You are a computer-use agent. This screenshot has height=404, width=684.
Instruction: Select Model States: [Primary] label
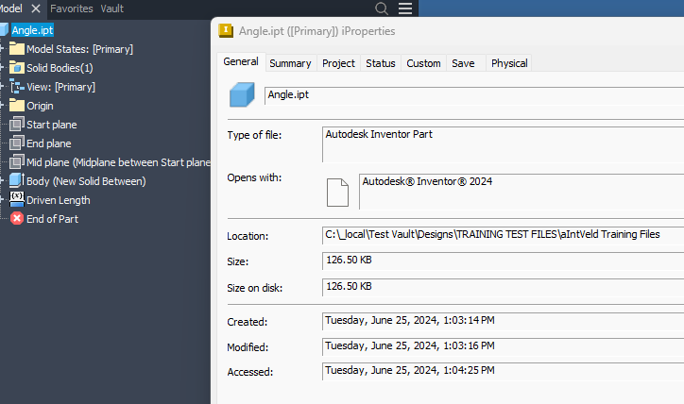point(79,49)
